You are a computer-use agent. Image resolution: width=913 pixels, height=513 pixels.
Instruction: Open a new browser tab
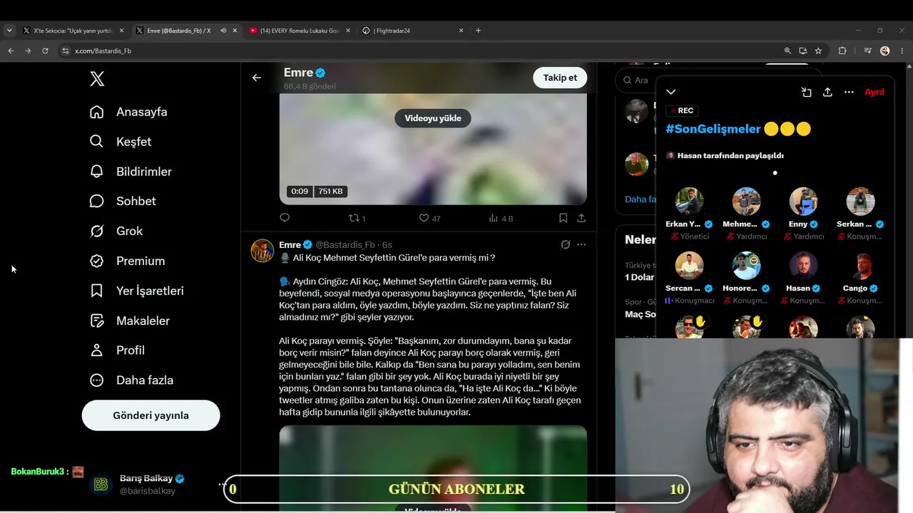coord(478,31)
